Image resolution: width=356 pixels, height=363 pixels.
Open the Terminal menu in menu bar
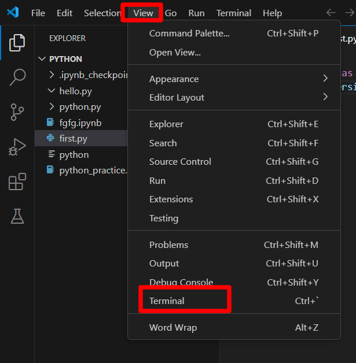[x=234, y=13]
